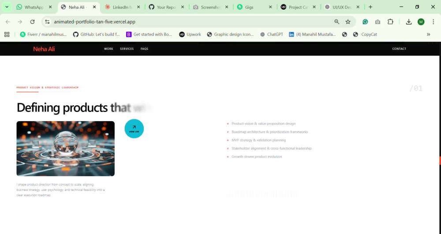Close the Gigs tab

271,7
